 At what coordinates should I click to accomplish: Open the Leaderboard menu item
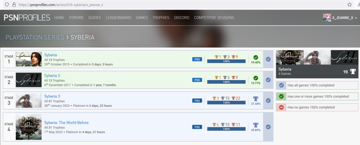(x=118, y=18)
